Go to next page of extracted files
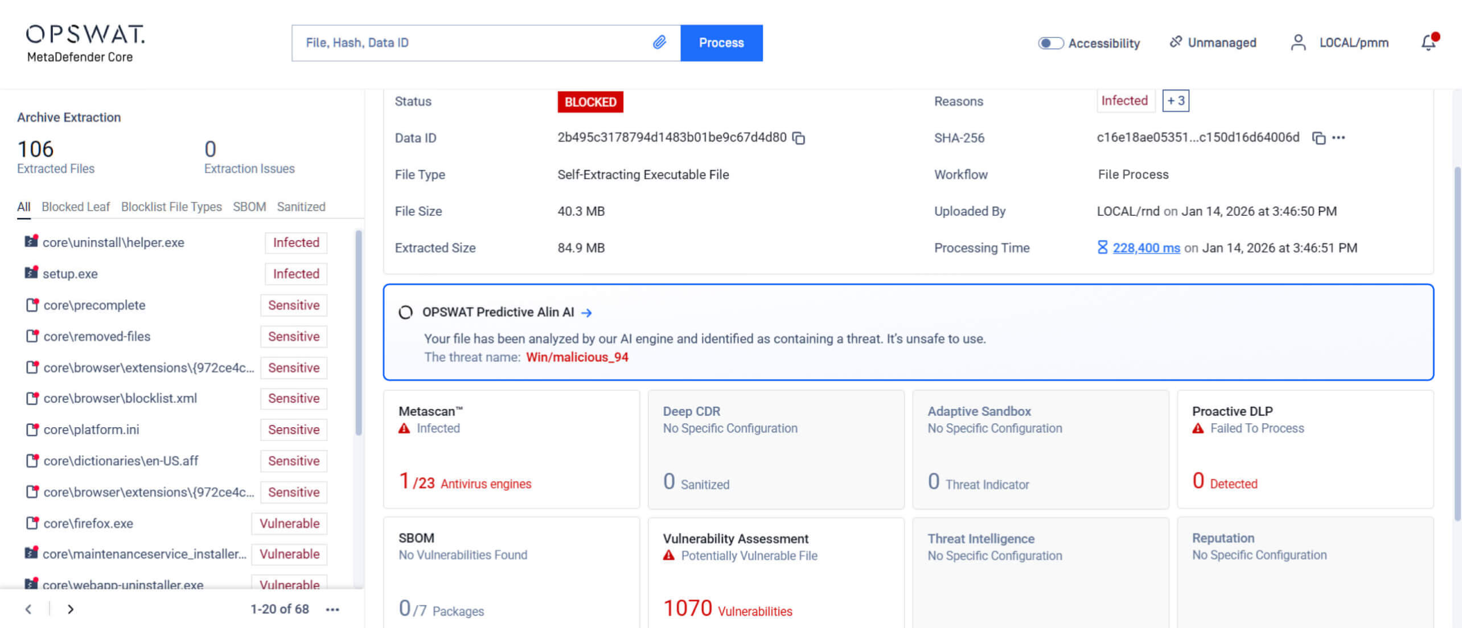The height and width of the screenshot is (628, 1462). 71,609
